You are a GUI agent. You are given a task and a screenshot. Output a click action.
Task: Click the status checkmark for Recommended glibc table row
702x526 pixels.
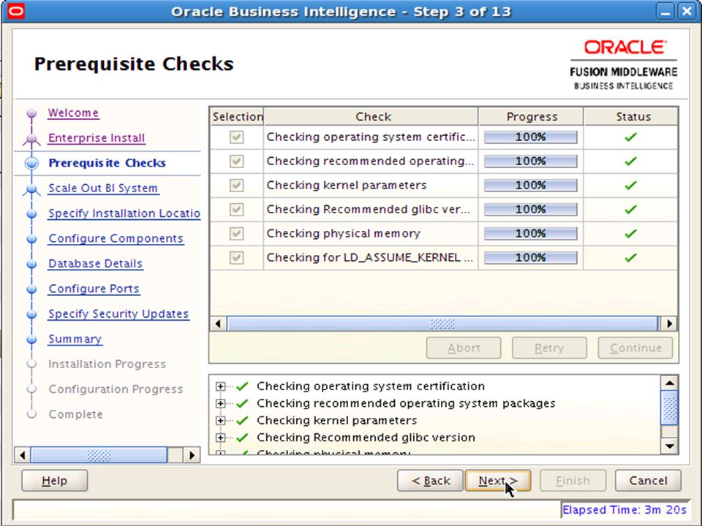(630, 210)
